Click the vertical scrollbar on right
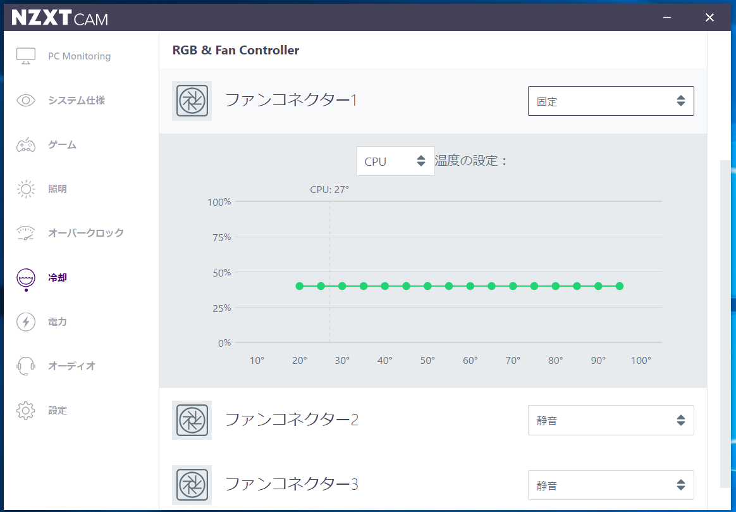This screenshot has width=736, height=512. (725, 324)
